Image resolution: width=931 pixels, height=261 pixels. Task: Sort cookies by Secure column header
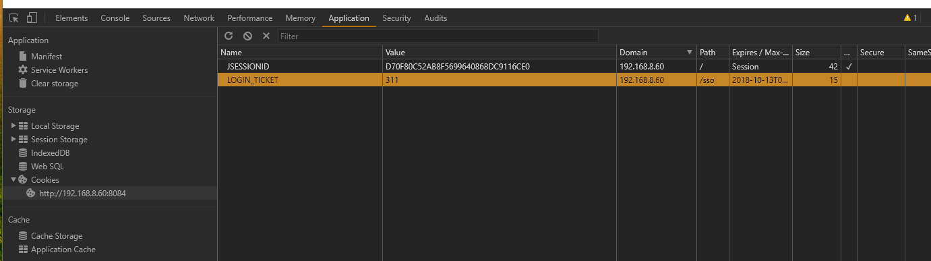point(881,53)
